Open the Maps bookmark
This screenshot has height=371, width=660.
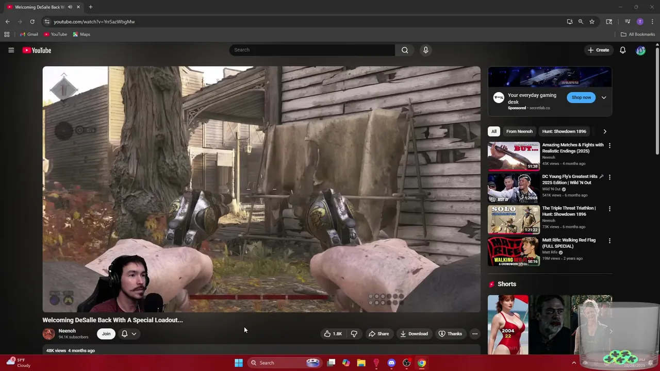(x=81, y=35)
